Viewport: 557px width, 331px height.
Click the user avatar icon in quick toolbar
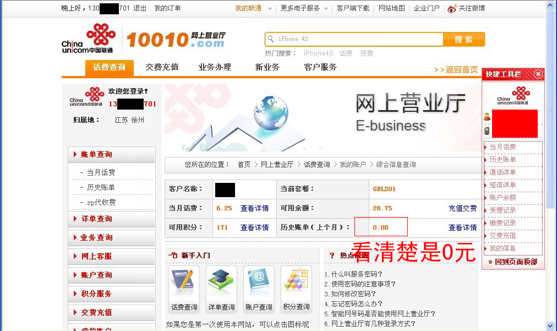487,117
